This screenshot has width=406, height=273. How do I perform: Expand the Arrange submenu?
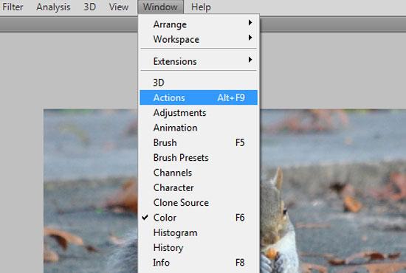[199, 24]
